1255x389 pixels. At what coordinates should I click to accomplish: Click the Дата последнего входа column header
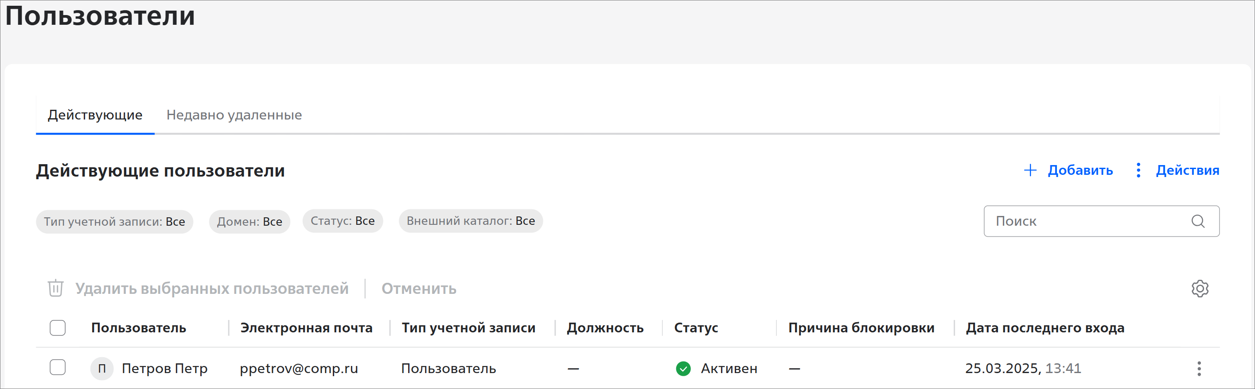pos(1045,328)
